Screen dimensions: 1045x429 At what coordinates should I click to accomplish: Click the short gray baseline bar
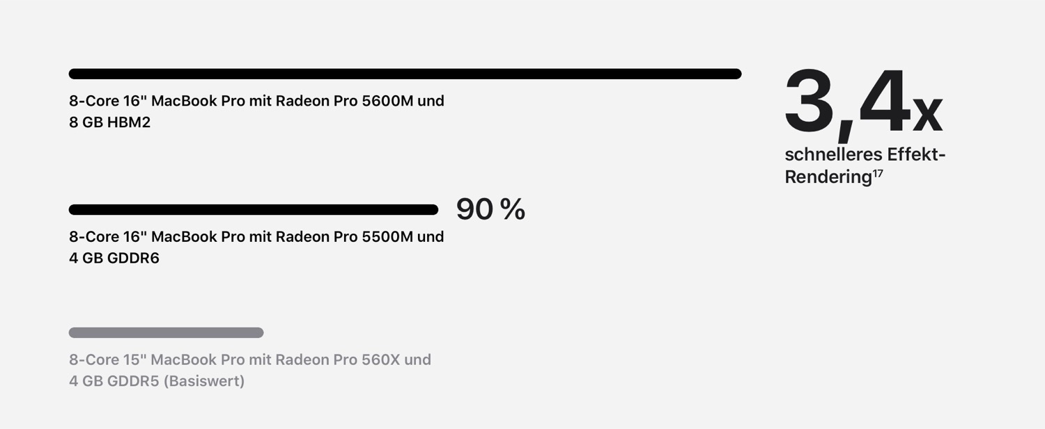(166, 332)
